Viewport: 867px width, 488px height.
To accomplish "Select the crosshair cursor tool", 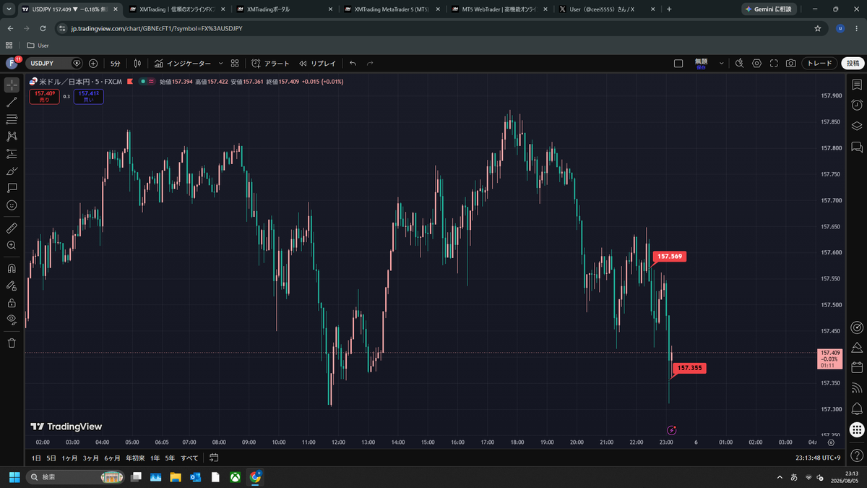I will [12, 85].
